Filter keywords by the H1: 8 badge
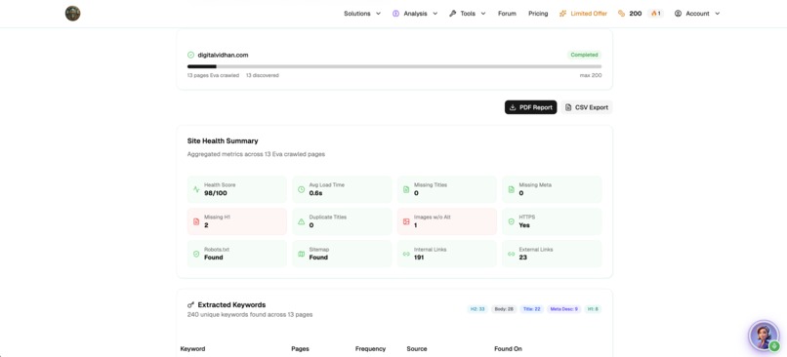The height and width of the screenshot is (357, 787). pos(593,309)
